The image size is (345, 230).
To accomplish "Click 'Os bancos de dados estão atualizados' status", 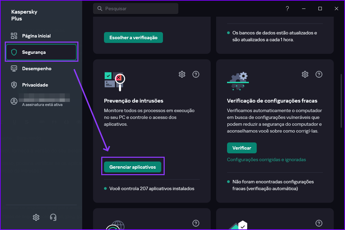I will 274,36.
